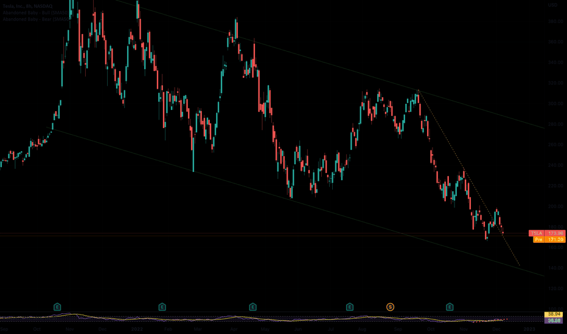Screen dimensions: 567x334
Task: Click the Mar label on the time axis
Action: tap(198, 329)
